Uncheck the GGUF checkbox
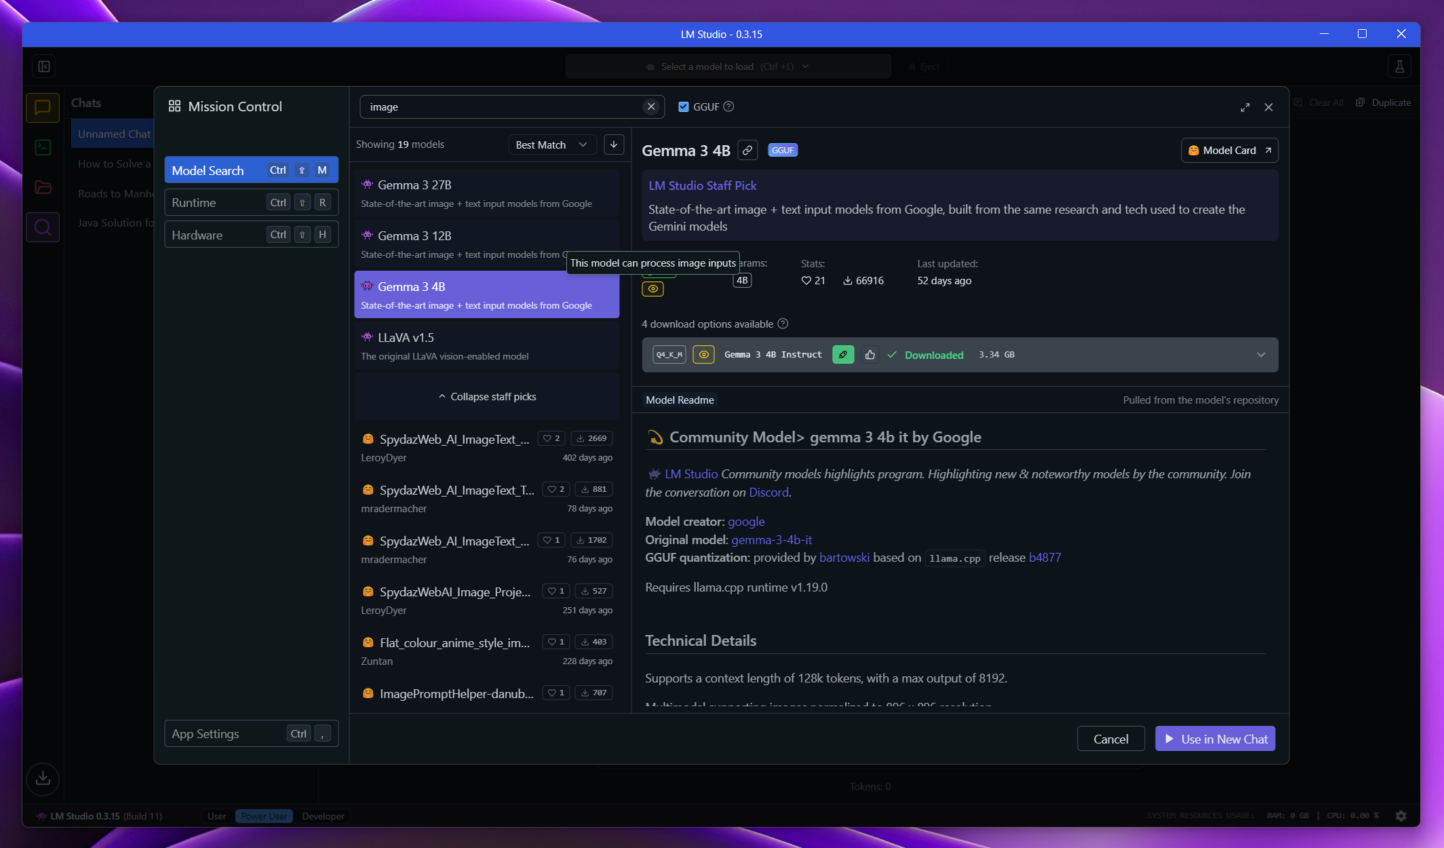 point(684,107)
